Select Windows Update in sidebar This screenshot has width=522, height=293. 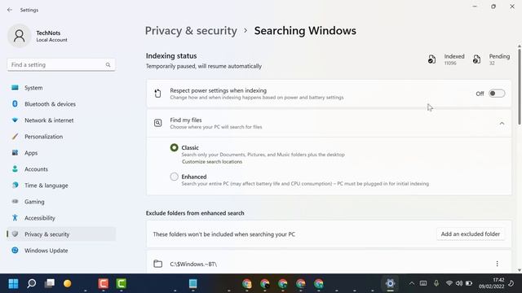click(61, 251)
